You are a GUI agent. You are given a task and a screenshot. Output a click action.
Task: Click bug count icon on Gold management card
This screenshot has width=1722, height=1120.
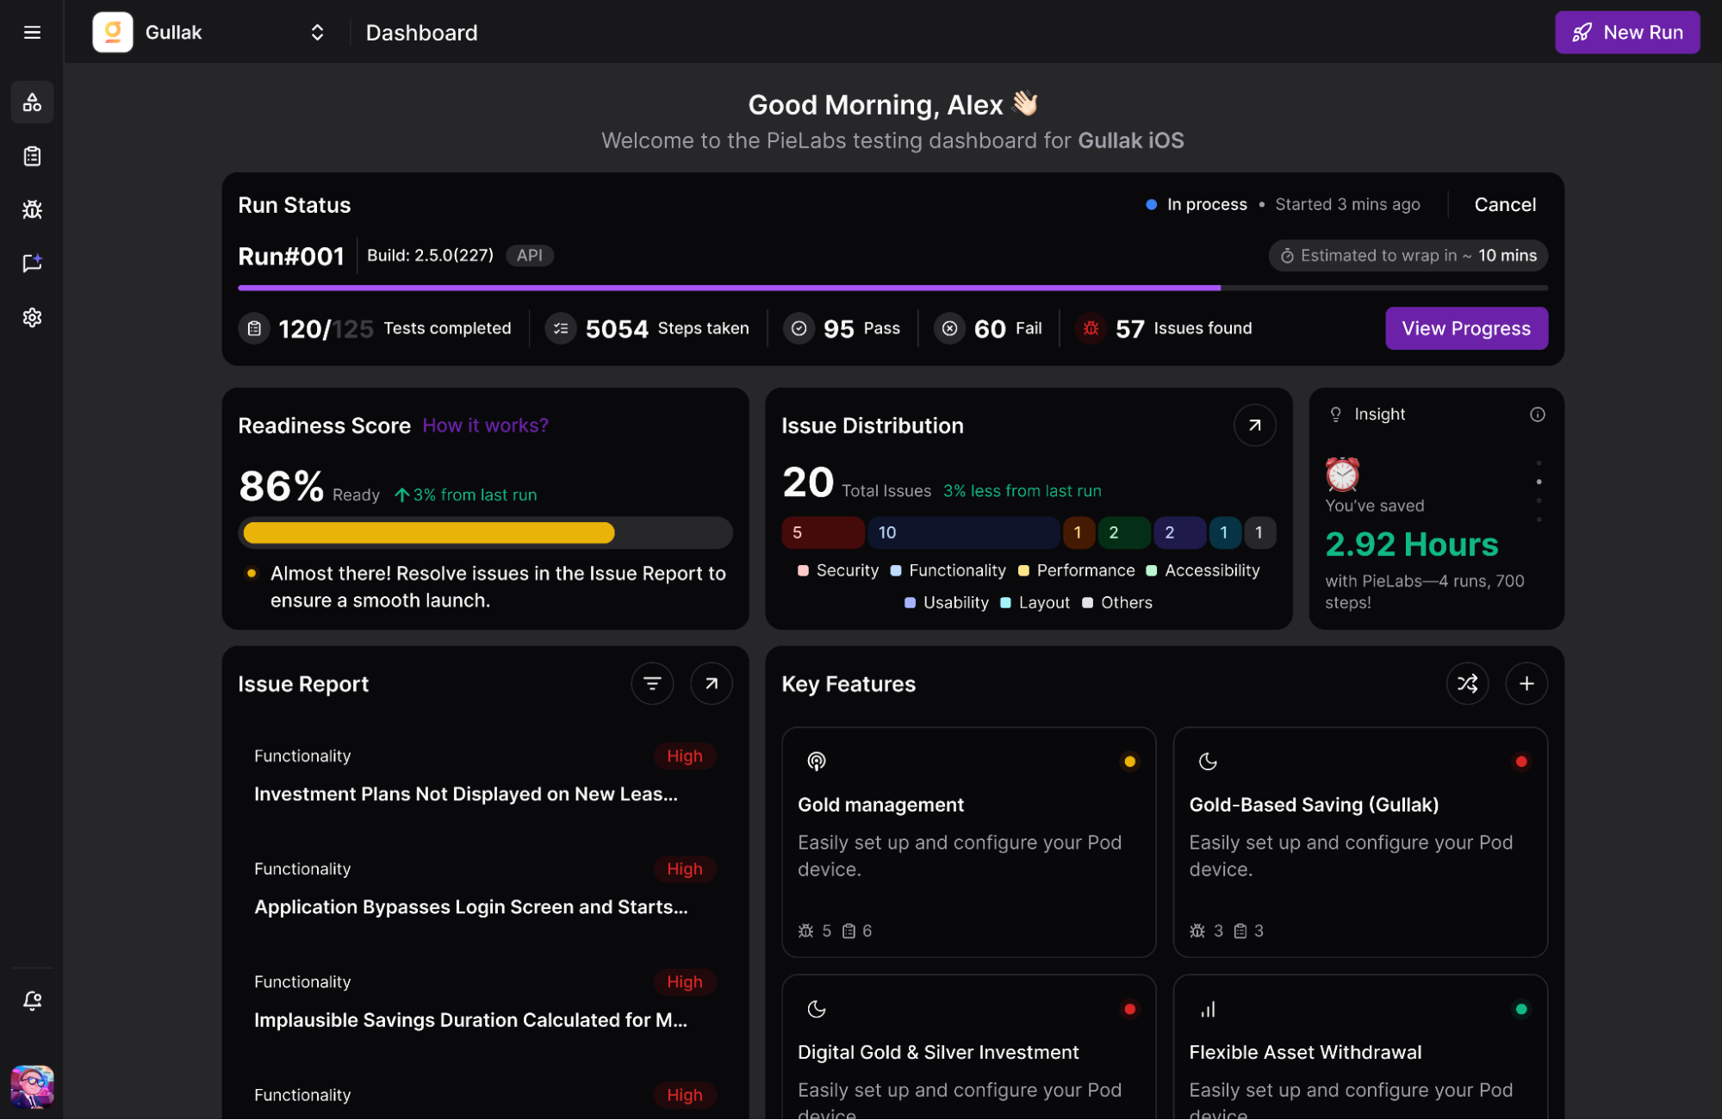point(805,930)
